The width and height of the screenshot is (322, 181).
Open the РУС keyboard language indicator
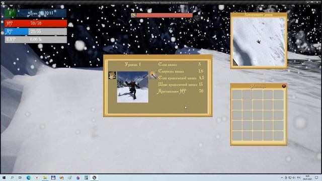[x=299, y=177]
